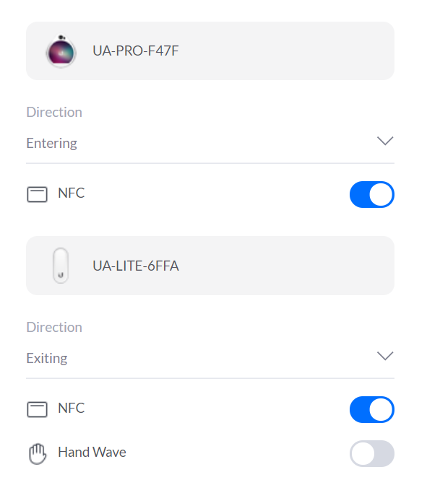Click the NFC card icon under UA-LITE-6FFA

point(37,409)
